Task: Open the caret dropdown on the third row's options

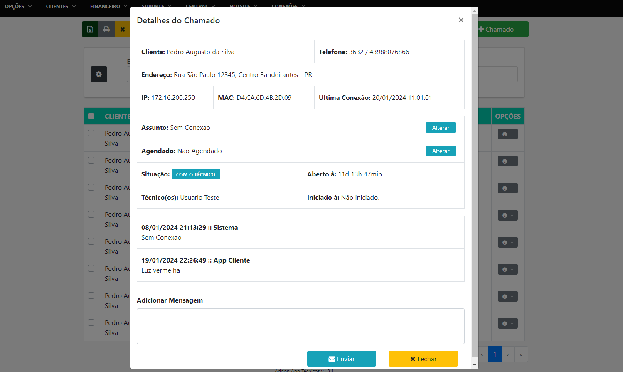Action: [513, 188]
